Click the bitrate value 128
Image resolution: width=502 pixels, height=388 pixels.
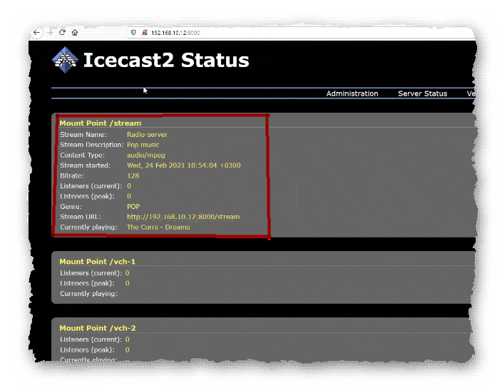(x=133, y=175)
